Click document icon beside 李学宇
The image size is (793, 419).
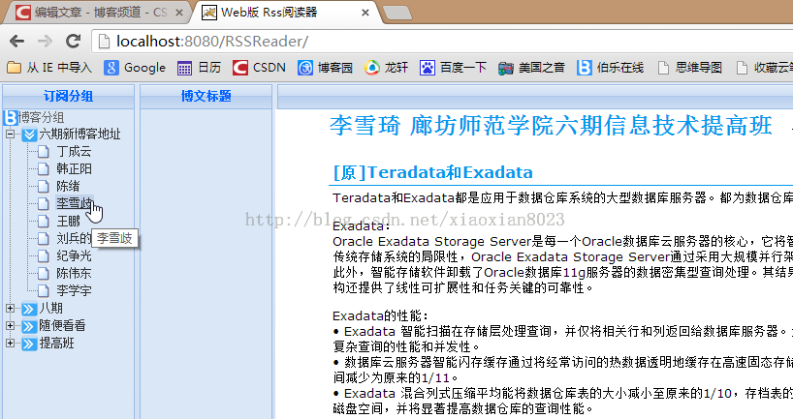[44, 290]
